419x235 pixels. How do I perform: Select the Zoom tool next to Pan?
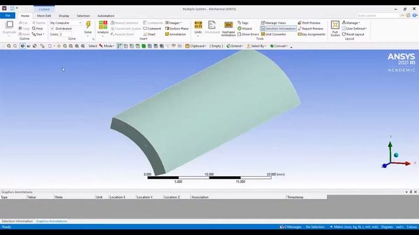pos(65,46)
